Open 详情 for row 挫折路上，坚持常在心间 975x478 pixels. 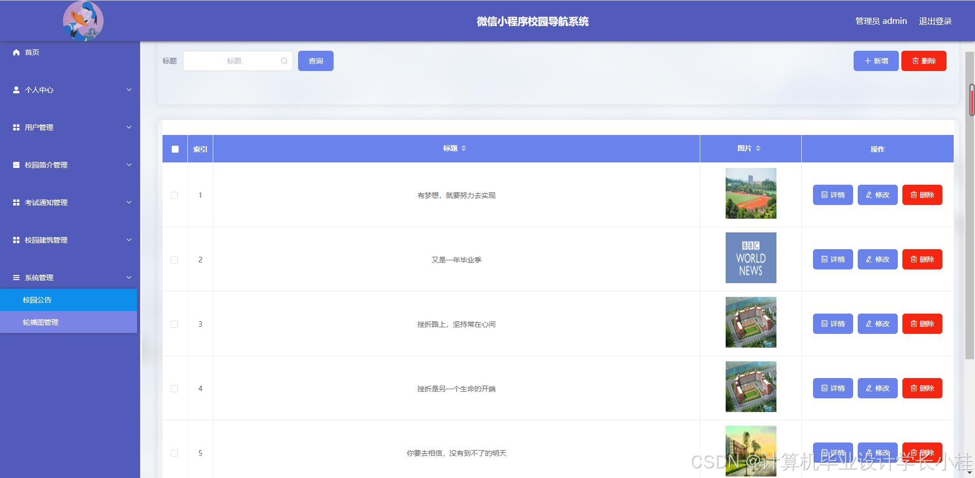pos(833,324)
